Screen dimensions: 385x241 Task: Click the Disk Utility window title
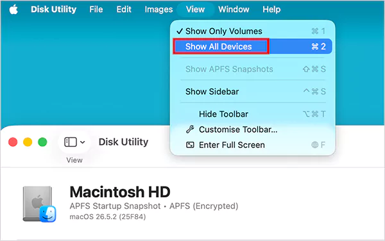(x=123, y=142)
